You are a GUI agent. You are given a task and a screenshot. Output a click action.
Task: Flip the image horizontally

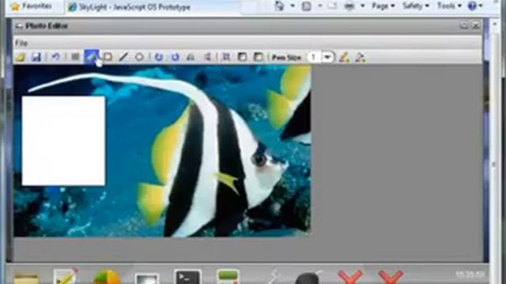pos(191,58)
